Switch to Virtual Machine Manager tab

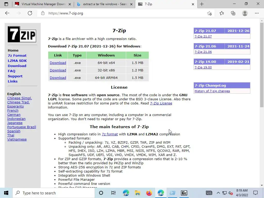click(x=43, y=4)
